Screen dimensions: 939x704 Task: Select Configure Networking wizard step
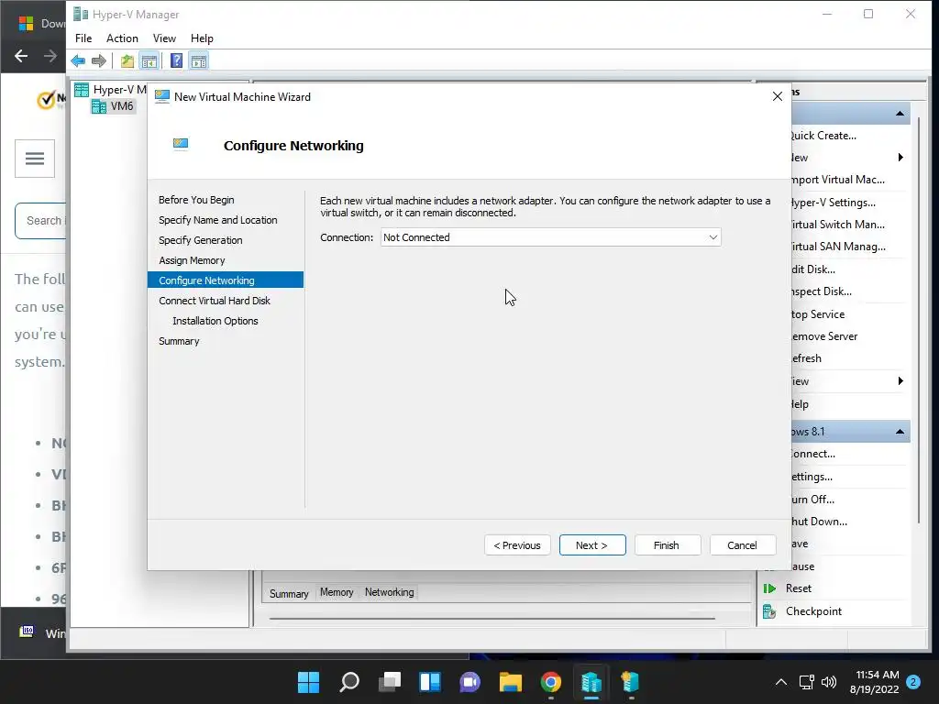(x=226, y=280)
